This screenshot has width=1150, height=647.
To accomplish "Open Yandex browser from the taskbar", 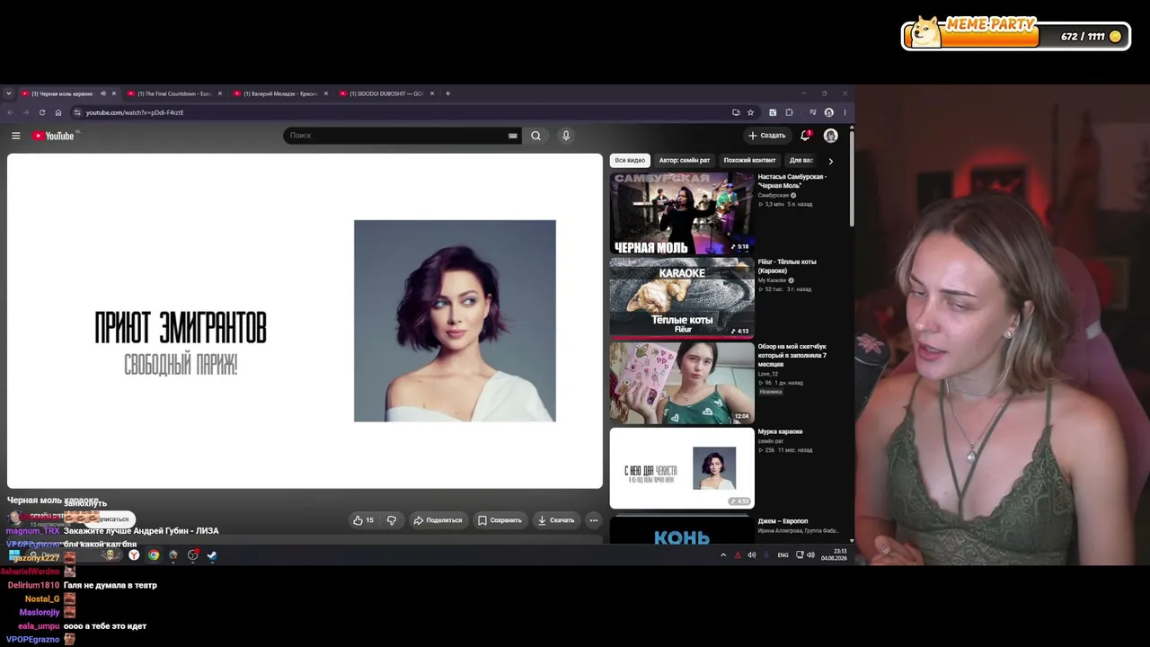I will [x=134, y=555].
